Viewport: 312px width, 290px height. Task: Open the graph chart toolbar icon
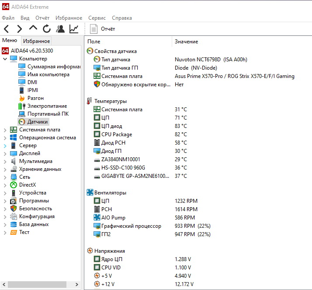click(x=74, y=29)
